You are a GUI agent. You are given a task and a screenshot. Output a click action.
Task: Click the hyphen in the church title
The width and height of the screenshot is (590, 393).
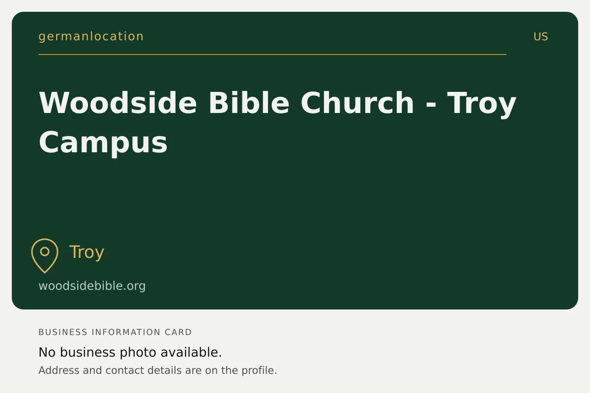tap(431, 105)
